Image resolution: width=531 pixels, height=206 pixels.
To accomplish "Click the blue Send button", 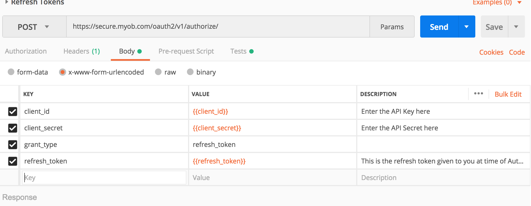I will [439, 27].
